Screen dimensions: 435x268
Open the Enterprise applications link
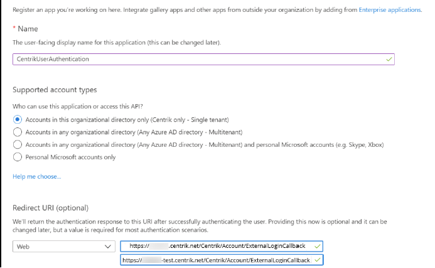[x=389, y=10]
